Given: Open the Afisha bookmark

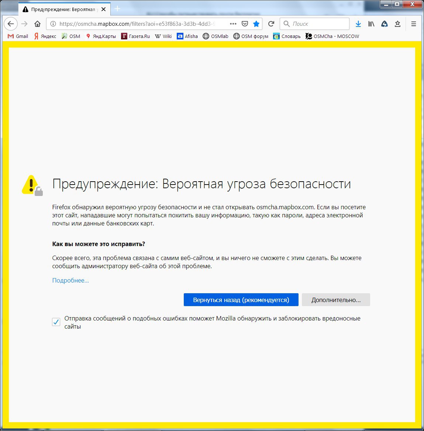Looking at the screenshot, I should pyautogui.click(x=187, y=36).
